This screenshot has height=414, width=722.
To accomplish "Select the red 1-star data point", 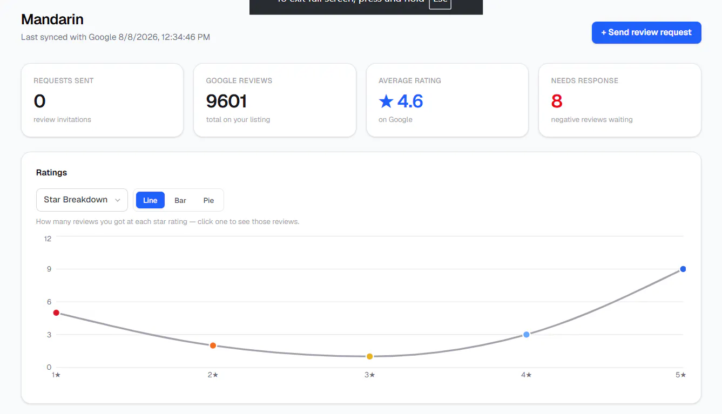I will [56, 313].
